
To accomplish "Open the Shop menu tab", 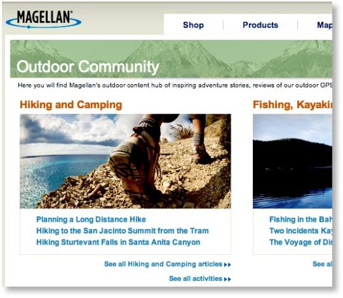I will tap(193, 25).
